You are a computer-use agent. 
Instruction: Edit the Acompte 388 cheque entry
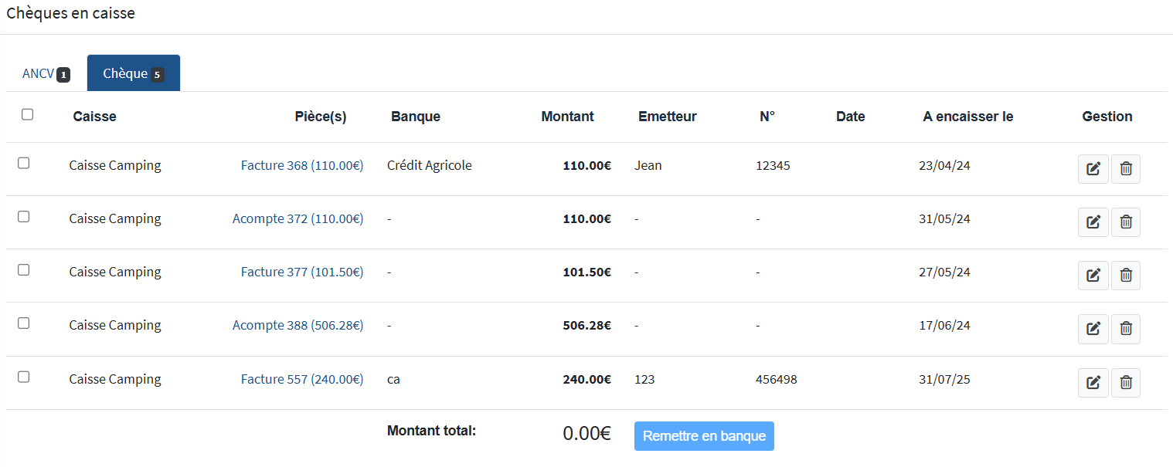point(1093,329)
